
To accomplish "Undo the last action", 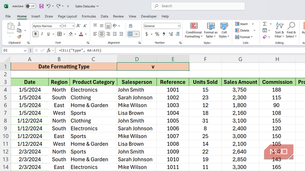I will coord(48,6).
